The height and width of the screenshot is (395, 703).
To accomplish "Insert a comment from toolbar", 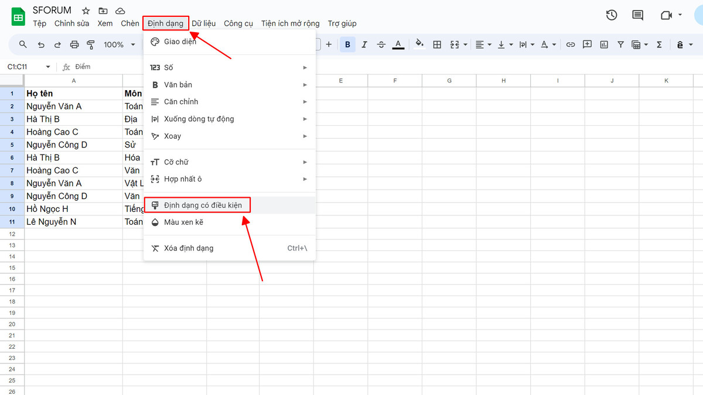I will pyautogui.click(x=587, y=44).
